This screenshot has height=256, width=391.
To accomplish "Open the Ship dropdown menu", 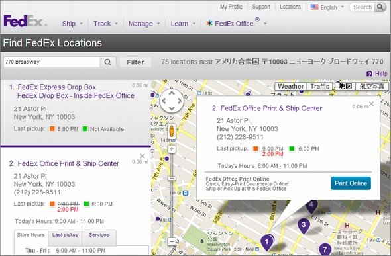I will pyautogui.click(x=72, y=24).
